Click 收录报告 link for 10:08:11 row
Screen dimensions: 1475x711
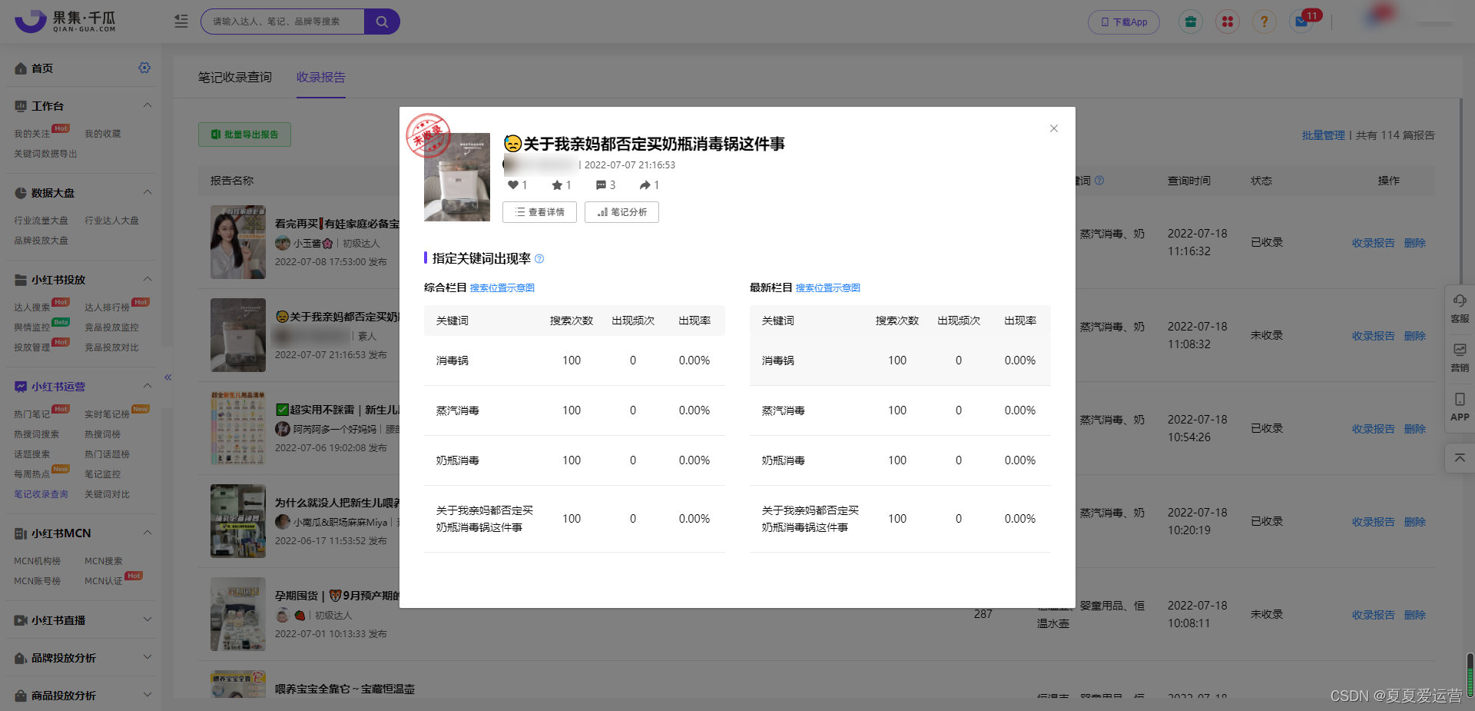pos(1373,615)
